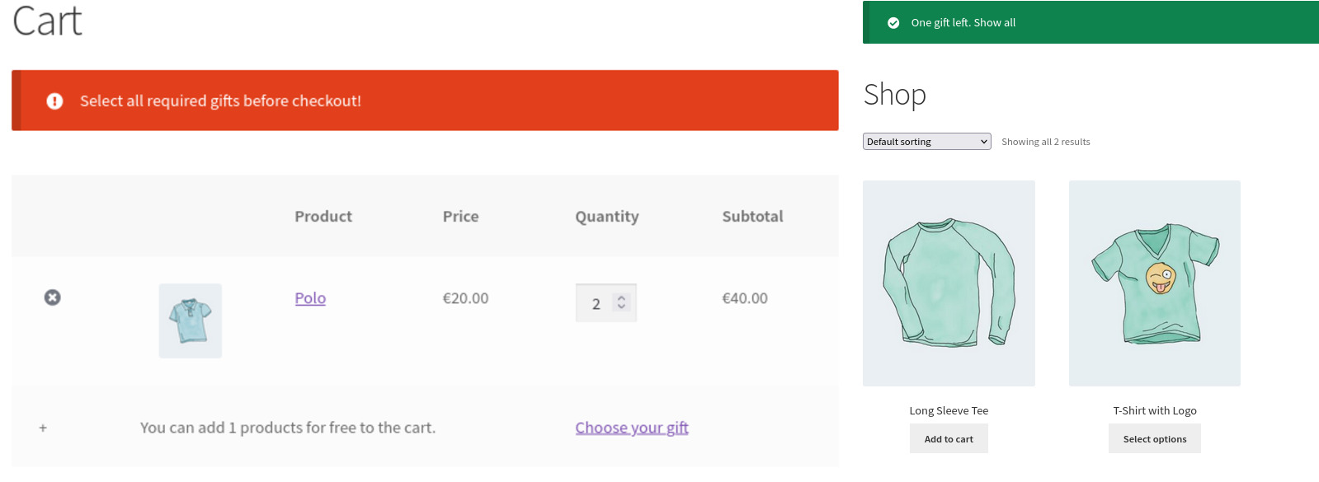1319x482 pixels.
Task: Add Long Sleeve Tee to cart
Action: point(949,439)
